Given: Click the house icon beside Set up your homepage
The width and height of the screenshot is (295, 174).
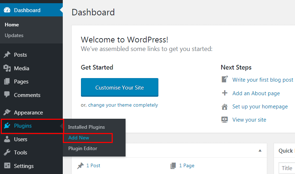Looking at the screenshot, I should (224, 107).
